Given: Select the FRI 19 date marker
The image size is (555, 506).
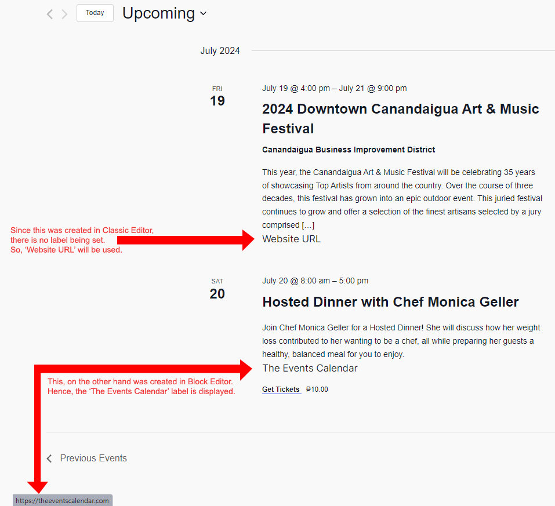Looking at the screenshot, I should point(217,96).
